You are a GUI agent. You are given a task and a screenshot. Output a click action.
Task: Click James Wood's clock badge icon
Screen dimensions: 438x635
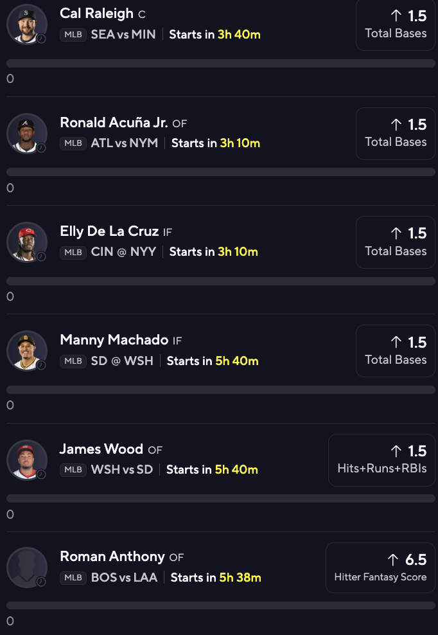tap(41, 474)
